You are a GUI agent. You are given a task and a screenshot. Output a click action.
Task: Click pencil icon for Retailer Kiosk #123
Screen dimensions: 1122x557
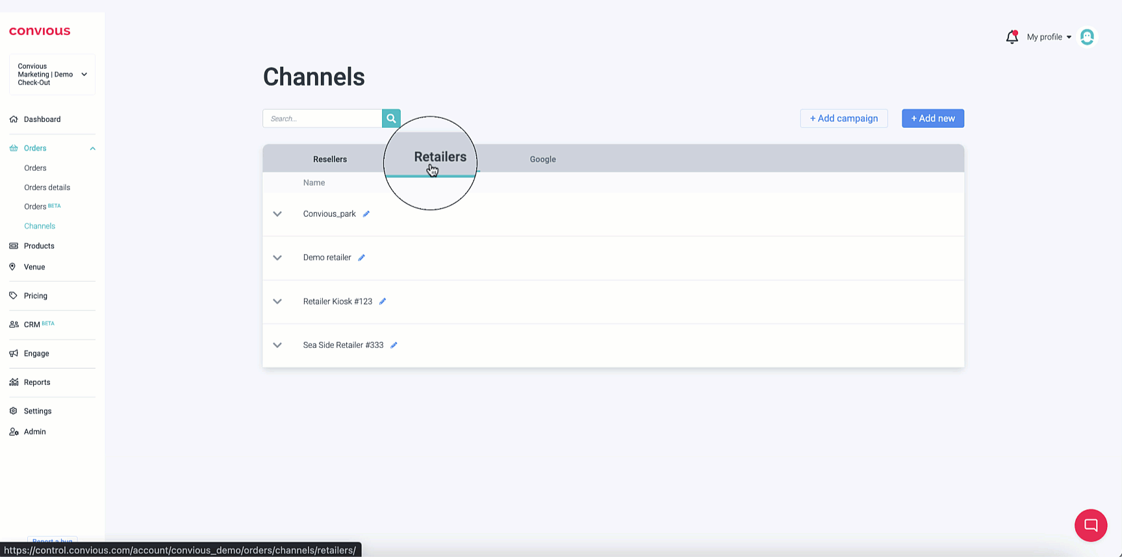[383, 301]
